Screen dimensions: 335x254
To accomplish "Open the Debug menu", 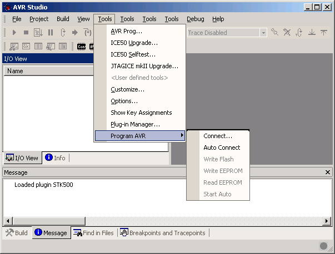I will [195, 19].
